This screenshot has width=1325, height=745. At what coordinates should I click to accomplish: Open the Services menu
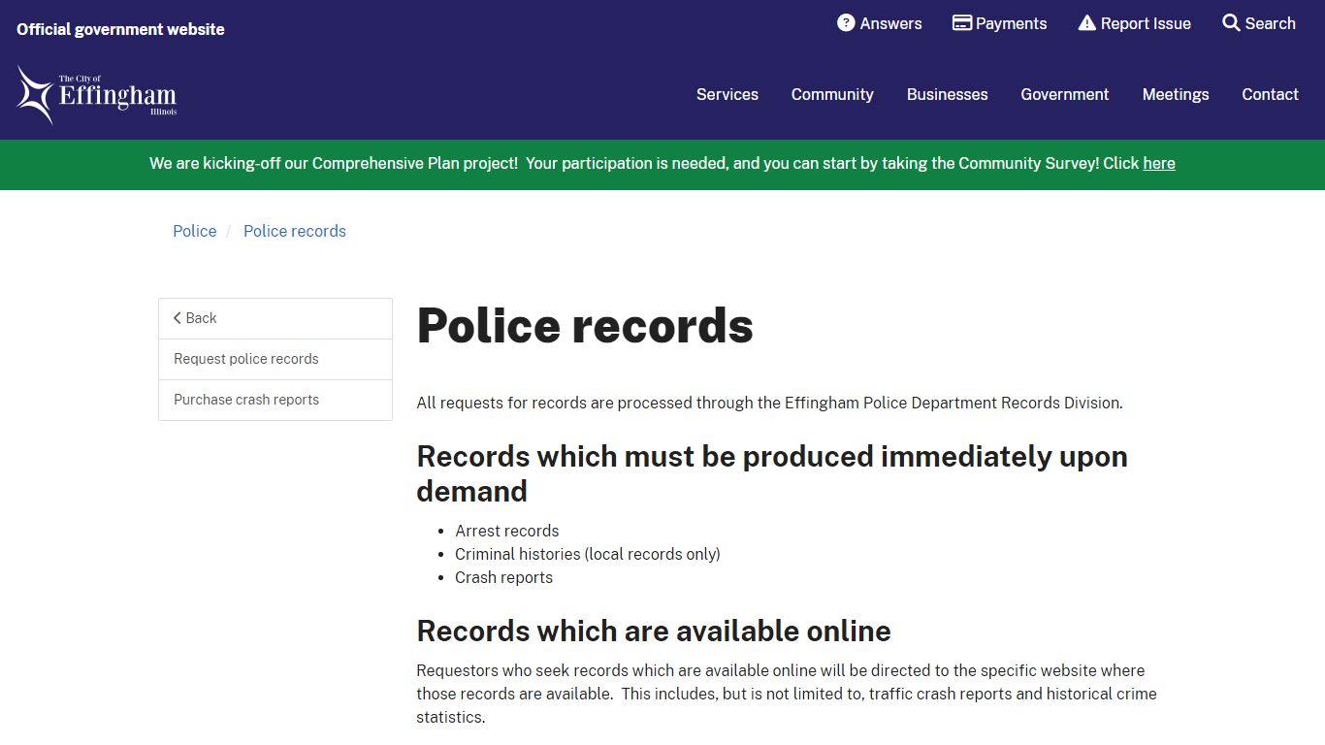(x=727, y=94)
